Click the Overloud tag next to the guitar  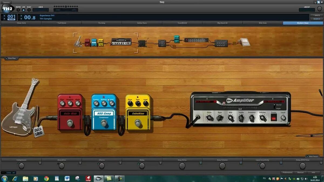pos(39,132)
